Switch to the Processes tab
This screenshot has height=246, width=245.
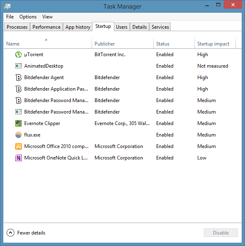pos(17,27)
